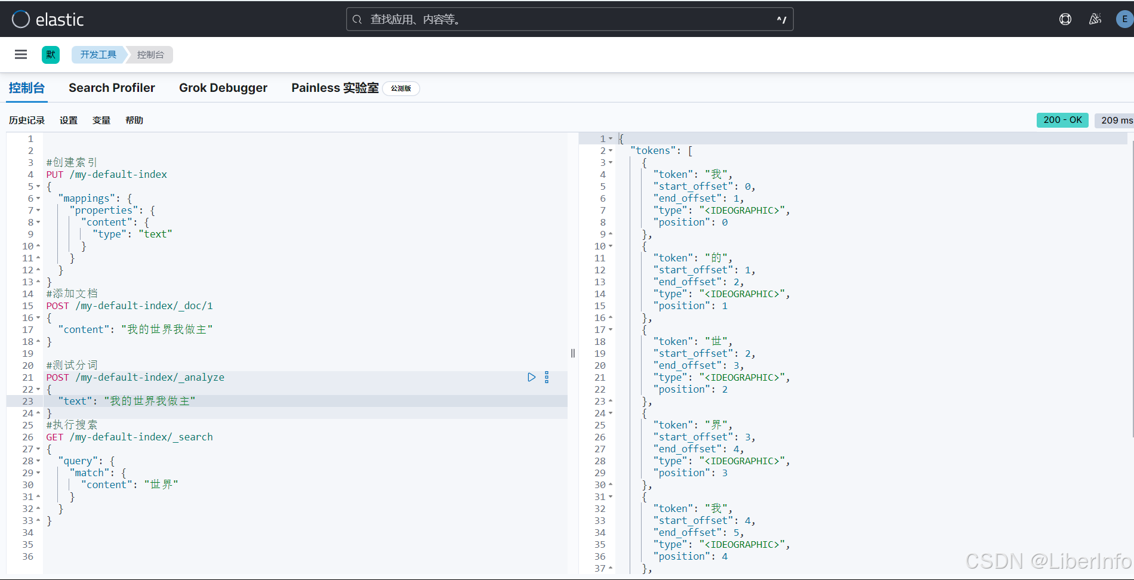Click the 开发工具 breadcrumb link

click(98, 54)
